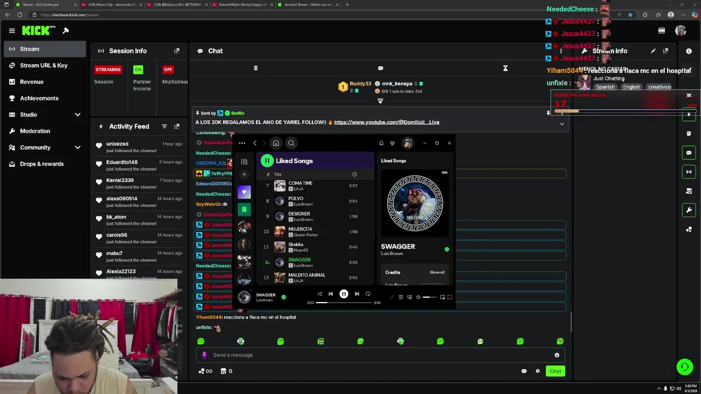Open Stream URL & Key page
The width and height of the screenshot is (701, 394).
click(x=45, y=66)
